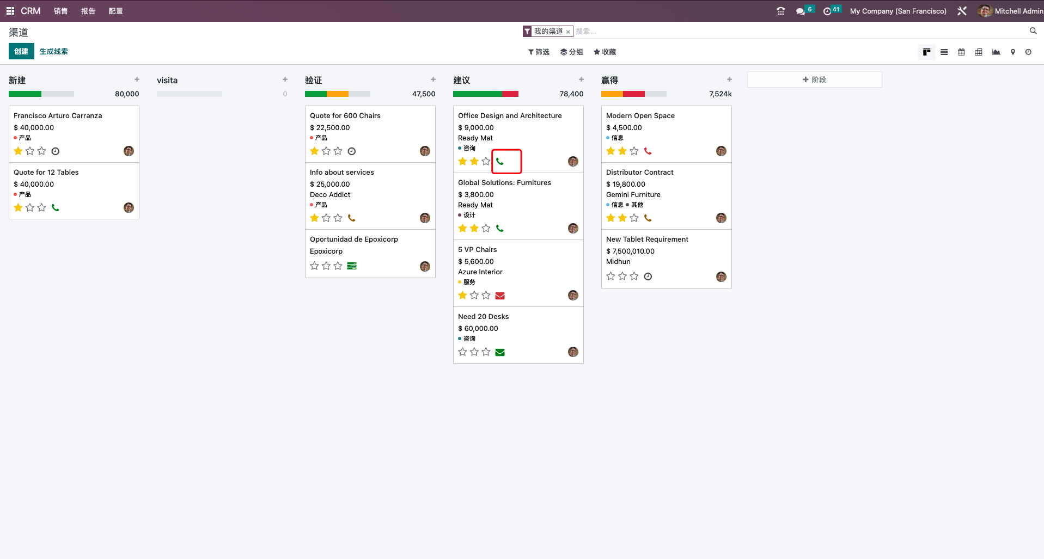Switch to Pivot table view icon
Viewport: 1044px width, 559px height.
(x=979, y=52)
